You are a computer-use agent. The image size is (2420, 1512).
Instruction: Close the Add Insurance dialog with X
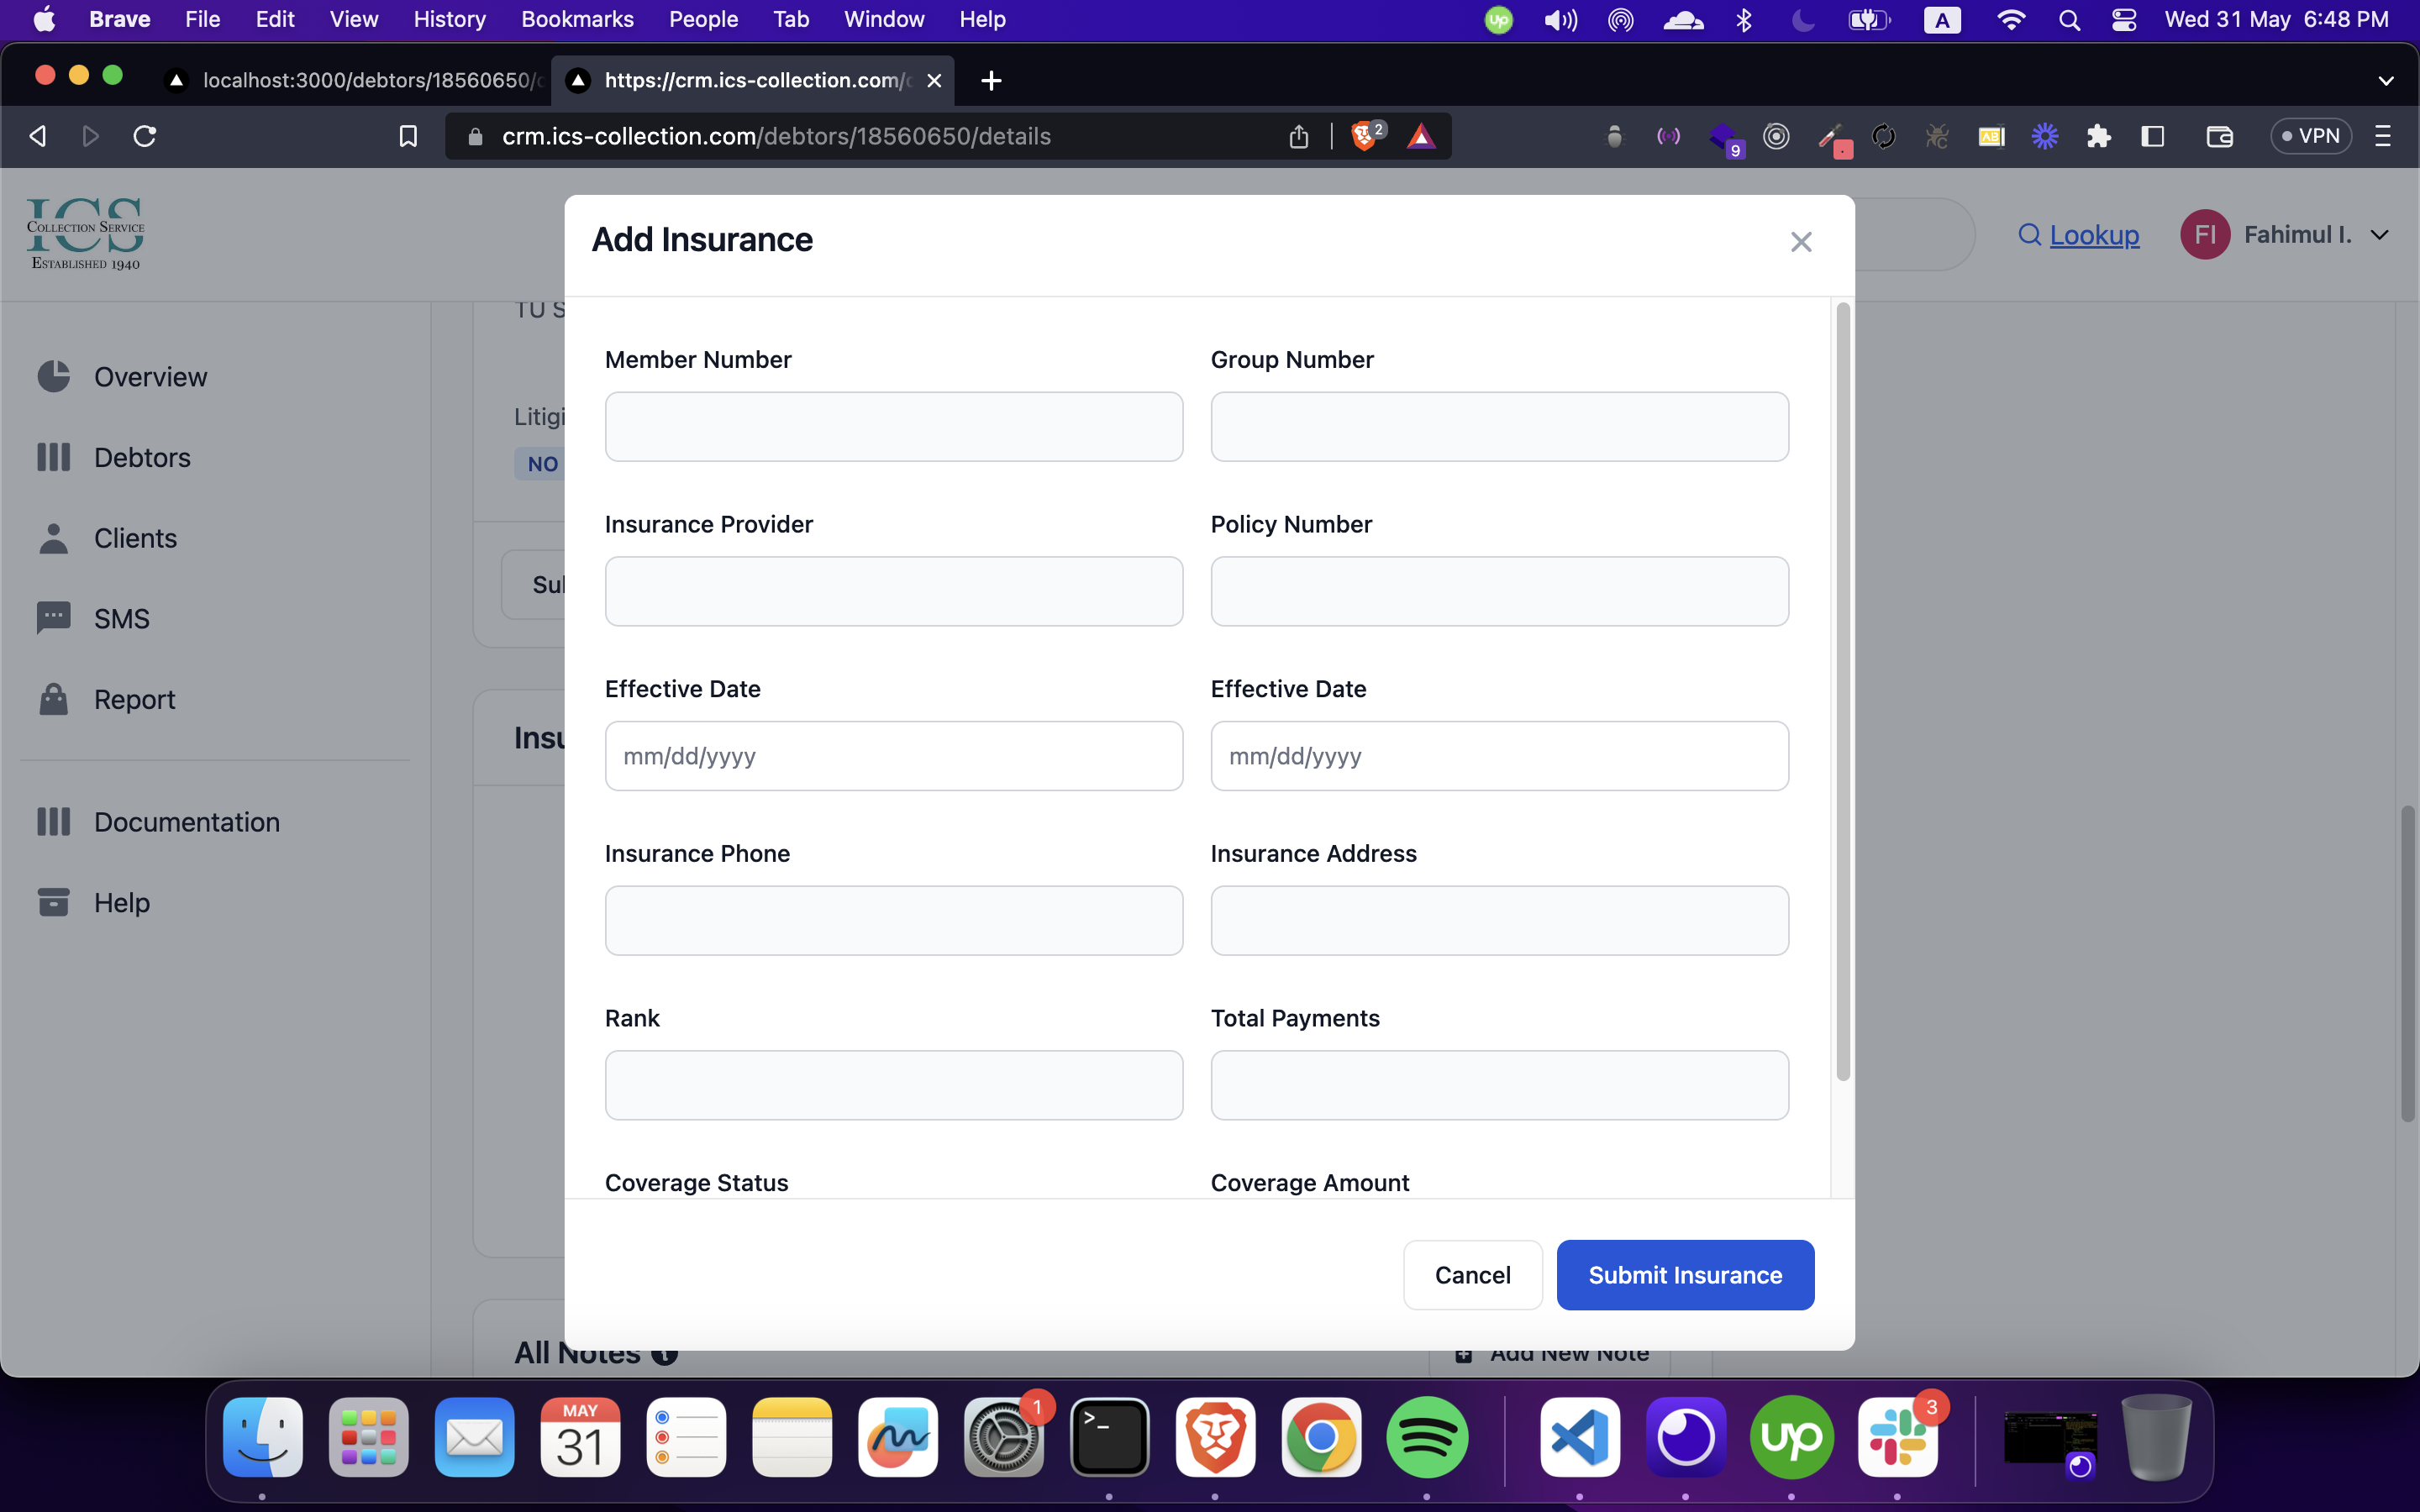coord(1800,242)
